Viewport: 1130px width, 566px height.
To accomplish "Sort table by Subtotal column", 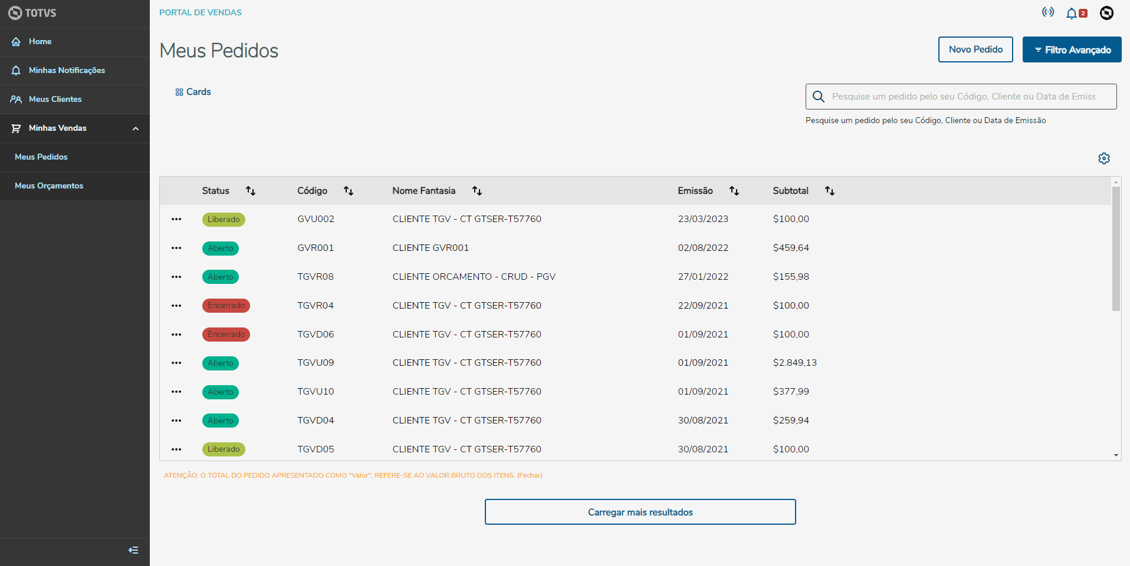I will click(830, 191).
